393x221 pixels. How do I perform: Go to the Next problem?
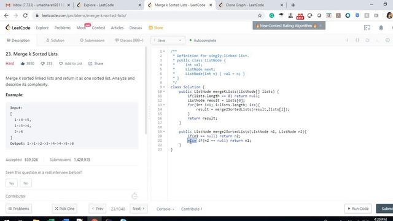(x=139, y=209)
